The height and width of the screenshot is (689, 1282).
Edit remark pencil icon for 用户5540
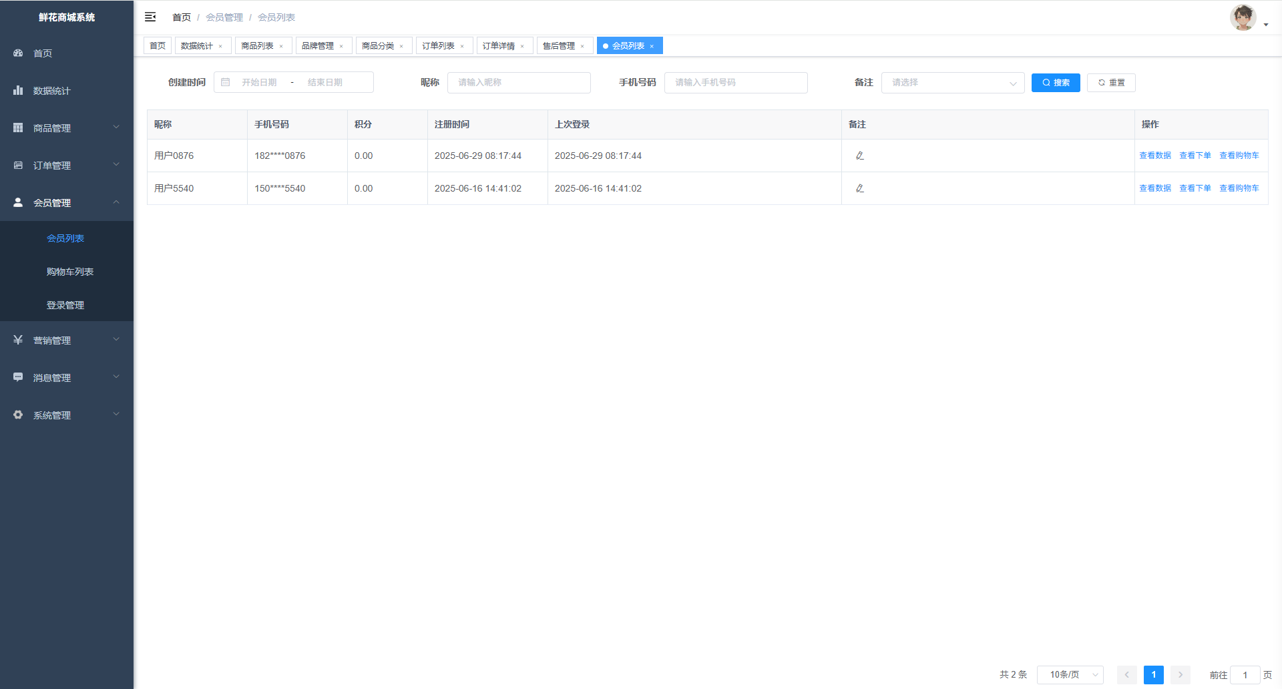click(x=859, y=188)
